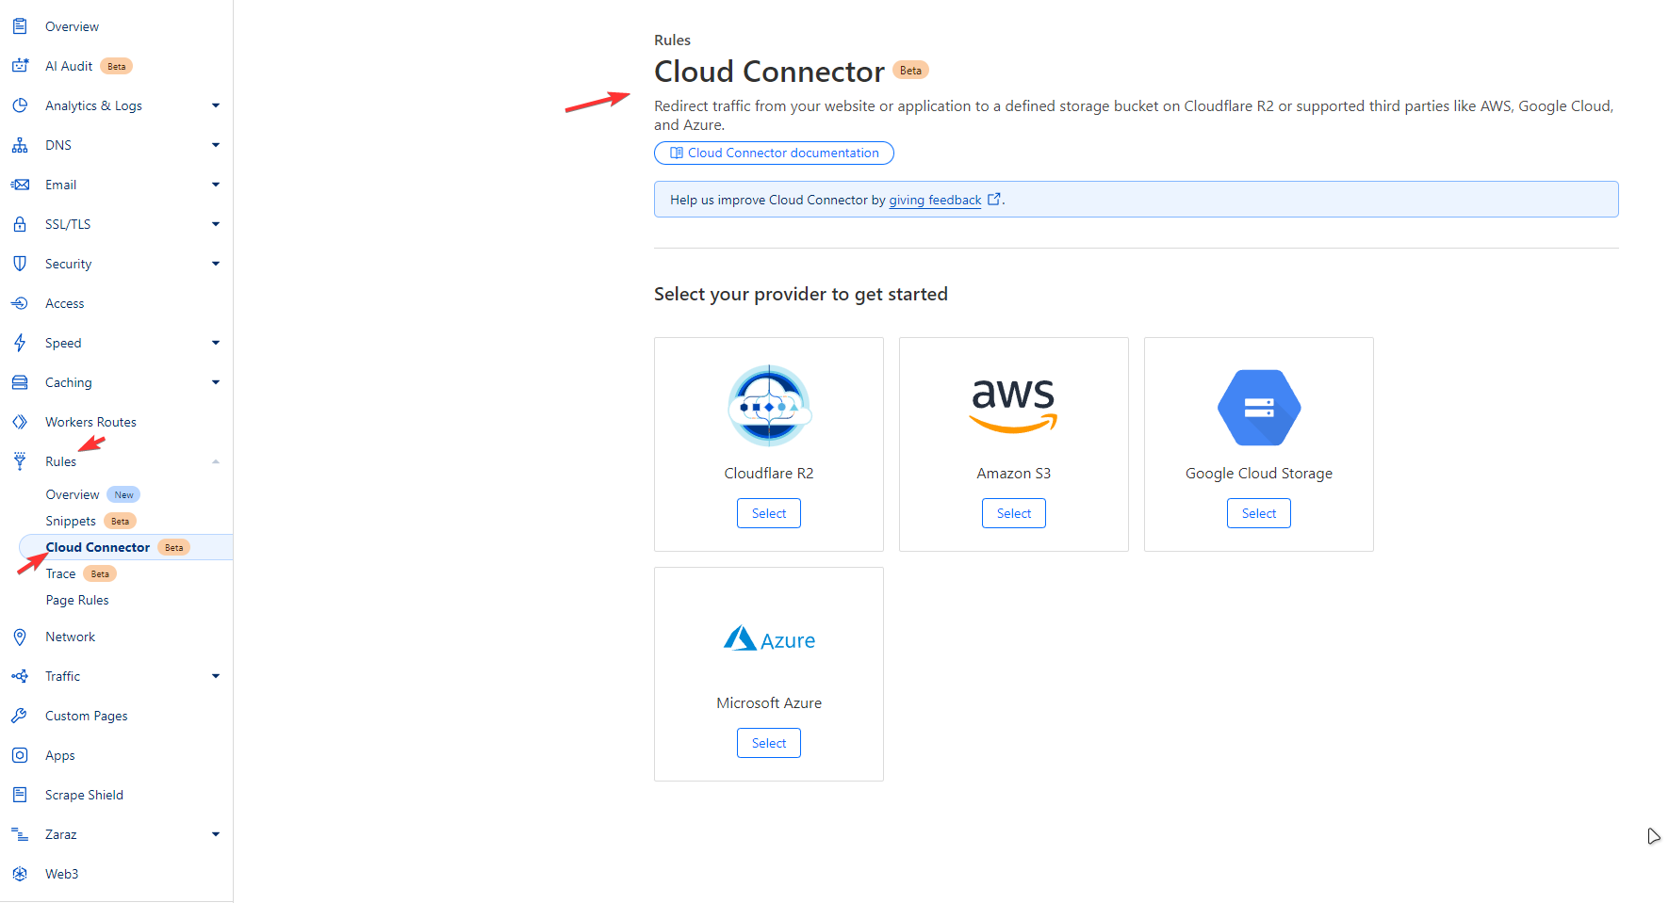Expand the Traffic menu arrow
The image size is (1669, 903).
coord(216,676)
